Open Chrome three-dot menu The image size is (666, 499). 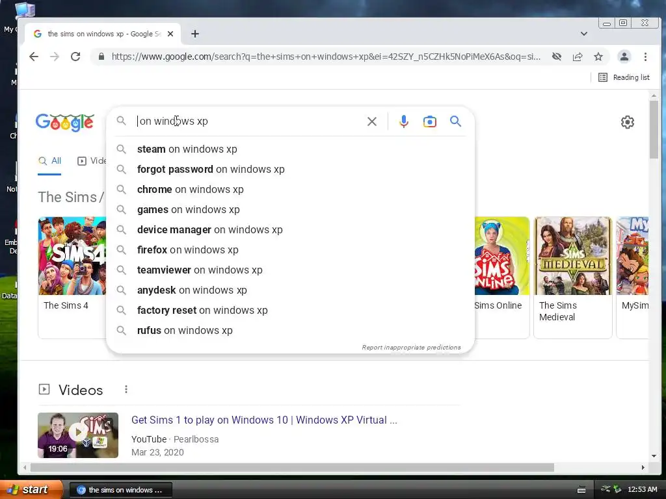click(645, 57)
